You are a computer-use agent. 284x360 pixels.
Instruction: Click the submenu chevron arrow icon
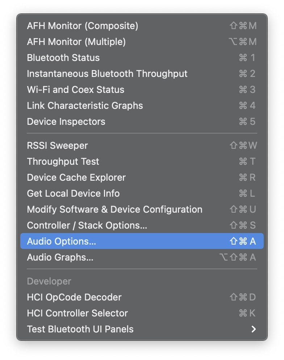[x=254, y=329]
